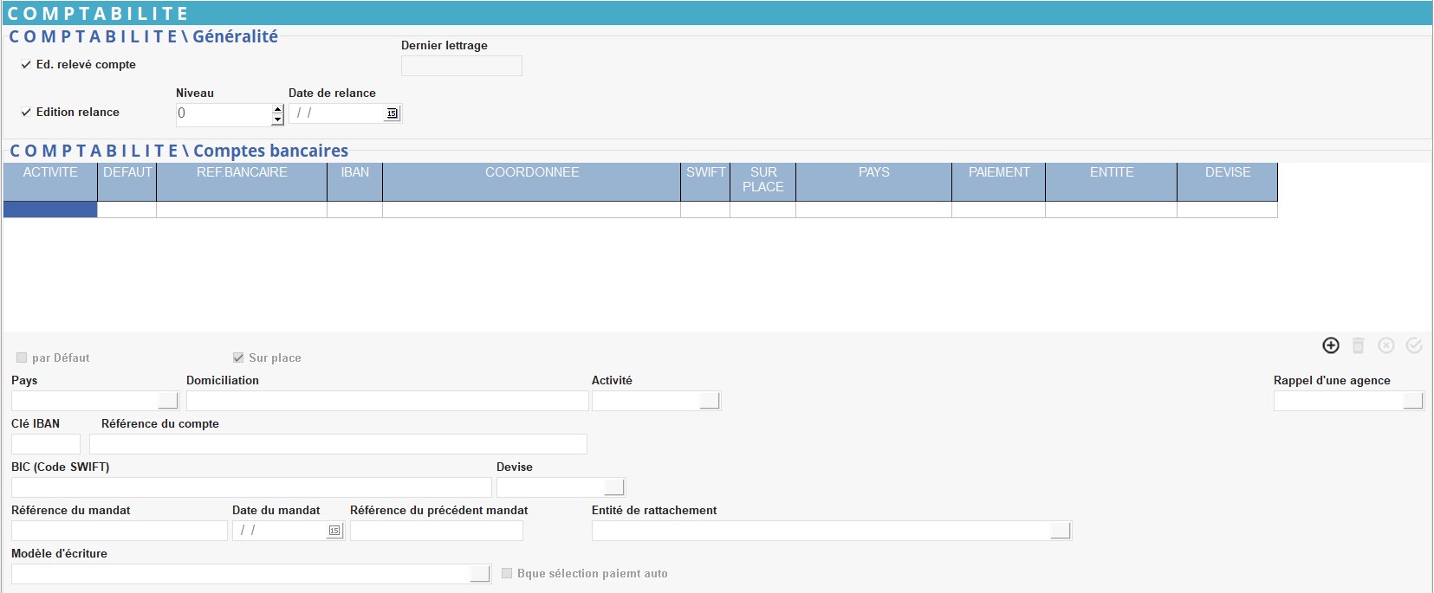Click the validate checkmark circle icon

pos(1414,345)
